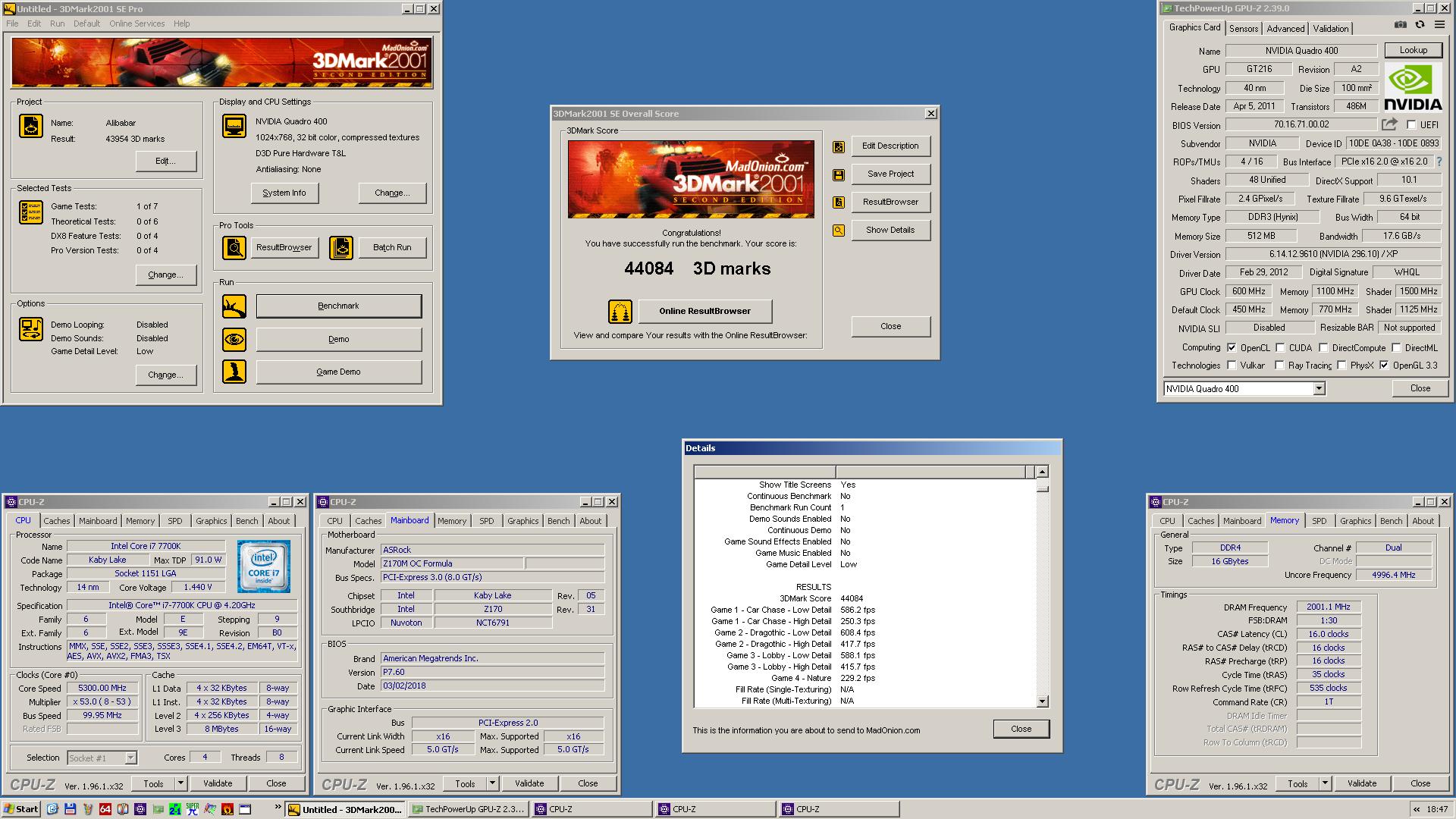Click the Edit Description icon in the score dialog

839,146
